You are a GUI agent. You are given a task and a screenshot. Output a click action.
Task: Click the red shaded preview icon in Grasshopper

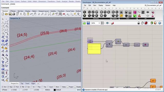pos(146,23)
